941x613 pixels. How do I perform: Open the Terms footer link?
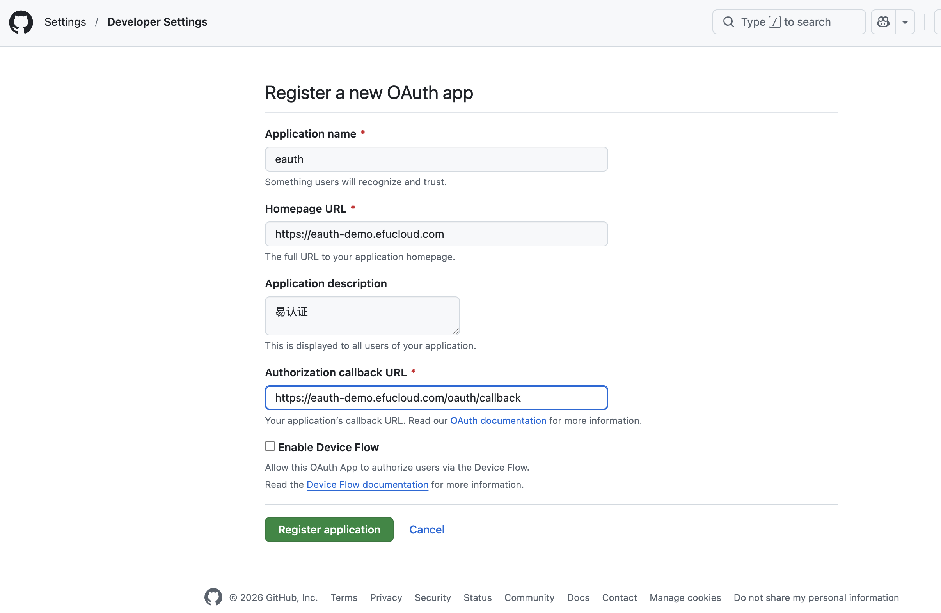click(344, 597)
